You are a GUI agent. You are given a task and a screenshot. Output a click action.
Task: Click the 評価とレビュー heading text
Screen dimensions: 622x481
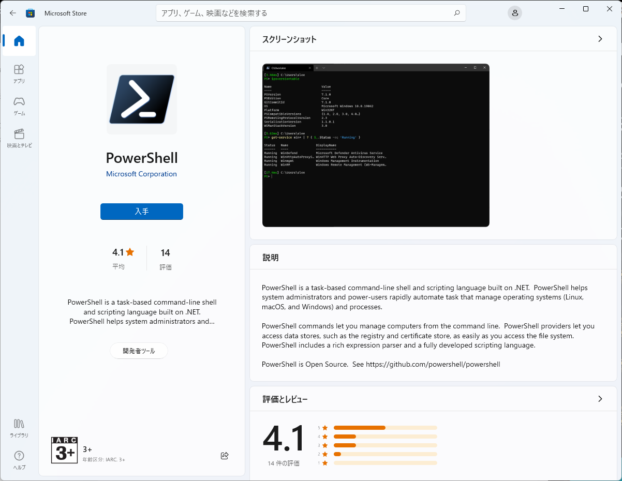(x=285, y=399)
